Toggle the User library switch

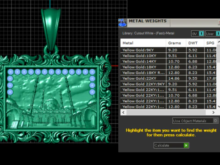213,33
